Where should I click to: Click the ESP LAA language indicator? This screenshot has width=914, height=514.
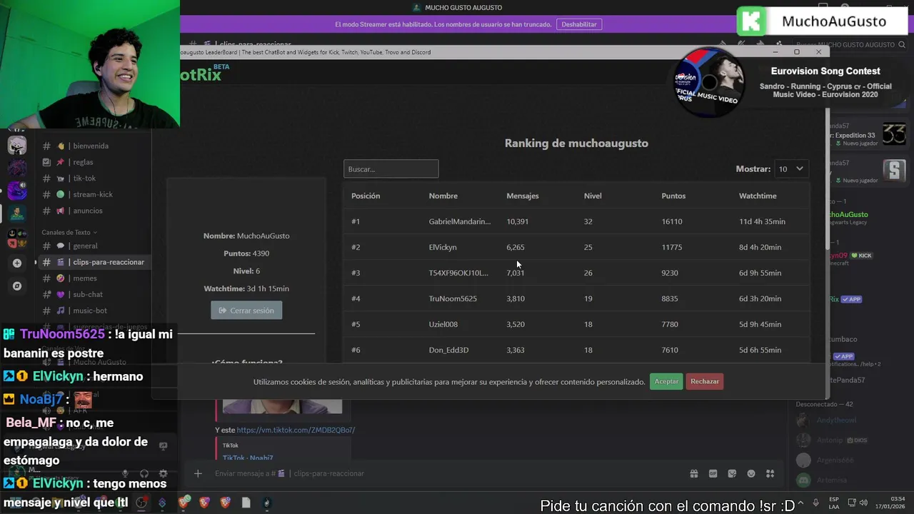pos(834,503)
